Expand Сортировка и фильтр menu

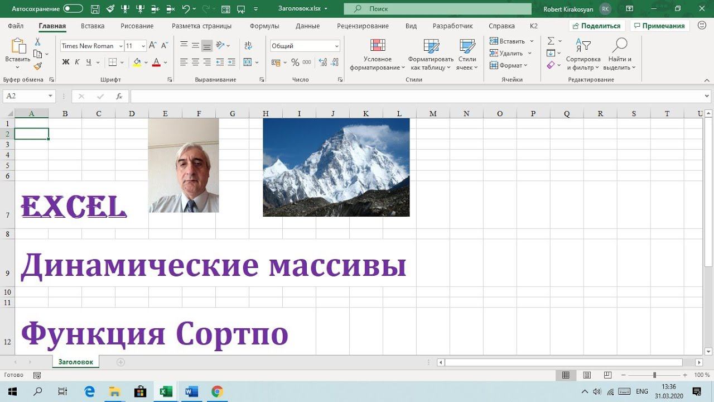coord(583,55)
